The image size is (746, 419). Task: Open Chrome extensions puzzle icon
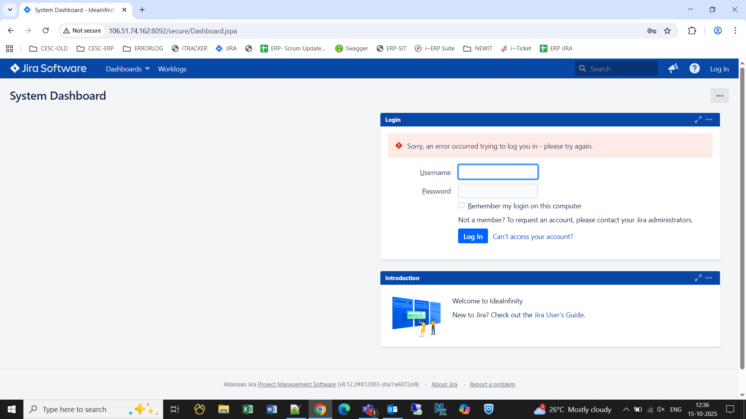click(x=692, y=31)
